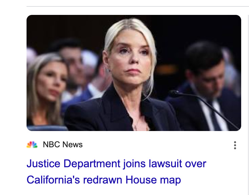Click the NBC peacock logo icon

(x=32, y=145)
